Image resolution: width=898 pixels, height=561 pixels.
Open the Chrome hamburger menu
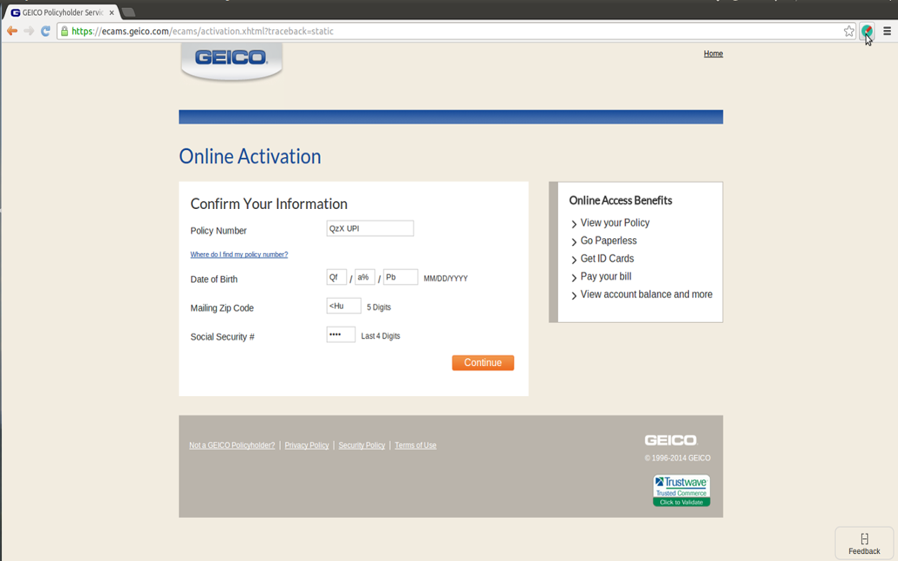pyautogui.click(x=887, y=31)
